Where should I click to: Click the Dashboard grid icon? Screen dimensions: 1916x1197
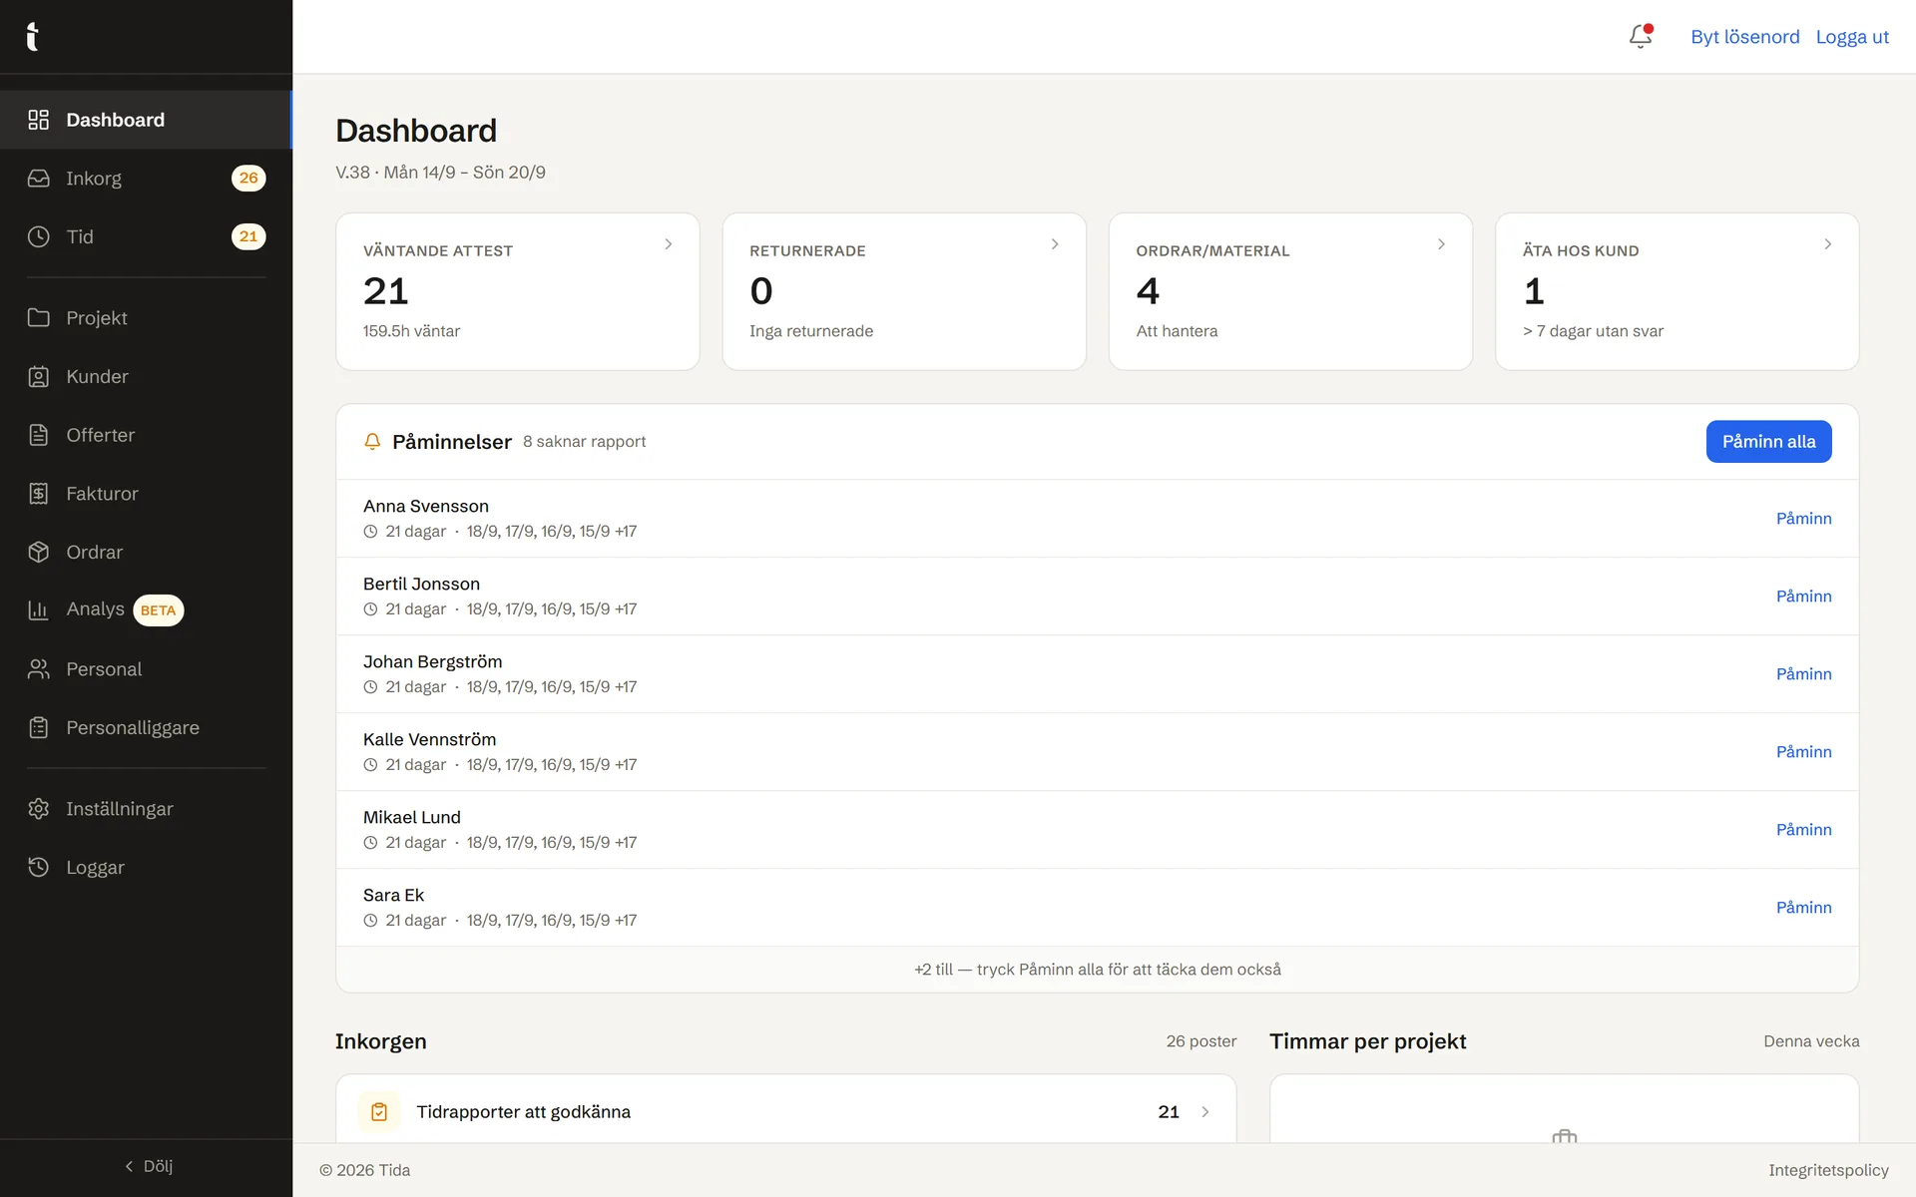(x=38, y=120)
